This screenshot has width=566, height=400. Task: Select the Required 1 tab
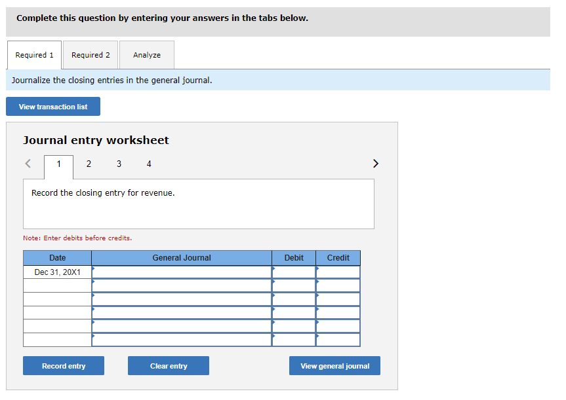click(x=34, y=55)
